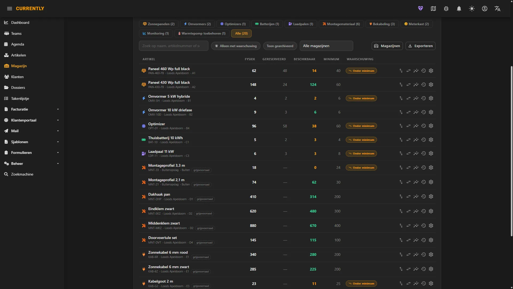Open Zoekmachine in the sidebar
The height and width of the screenshot is (289, 513).
[x=32, y=174]
